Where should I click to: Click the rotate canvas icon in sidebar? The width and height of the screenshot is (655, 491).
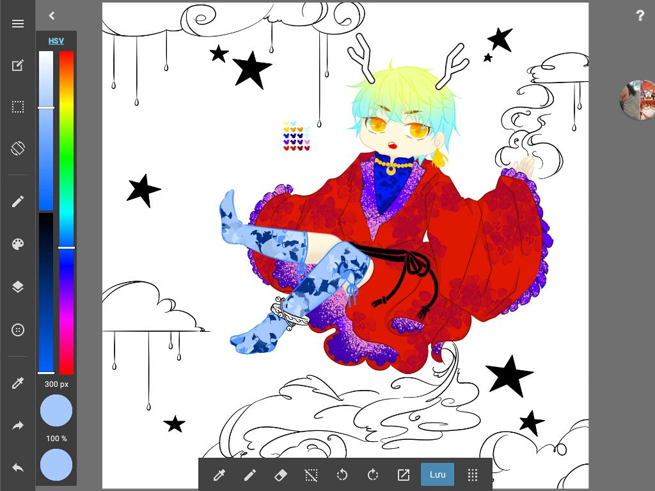pos(18,148)
